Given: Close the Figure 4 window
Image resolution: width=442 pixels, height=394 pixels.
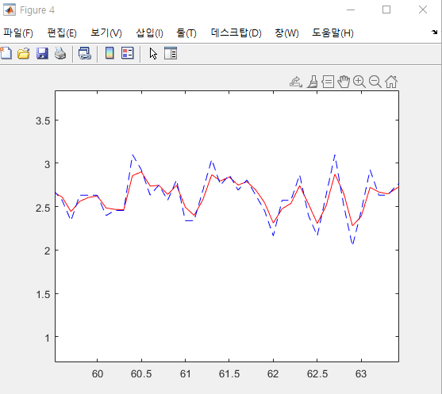Looking at the screenshot, I should click(x=423, y=10).
